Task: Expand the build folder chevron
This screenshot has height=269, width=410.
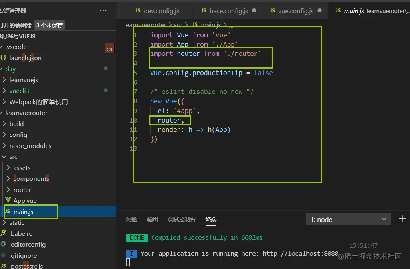Action: click(x=4, y=124)
